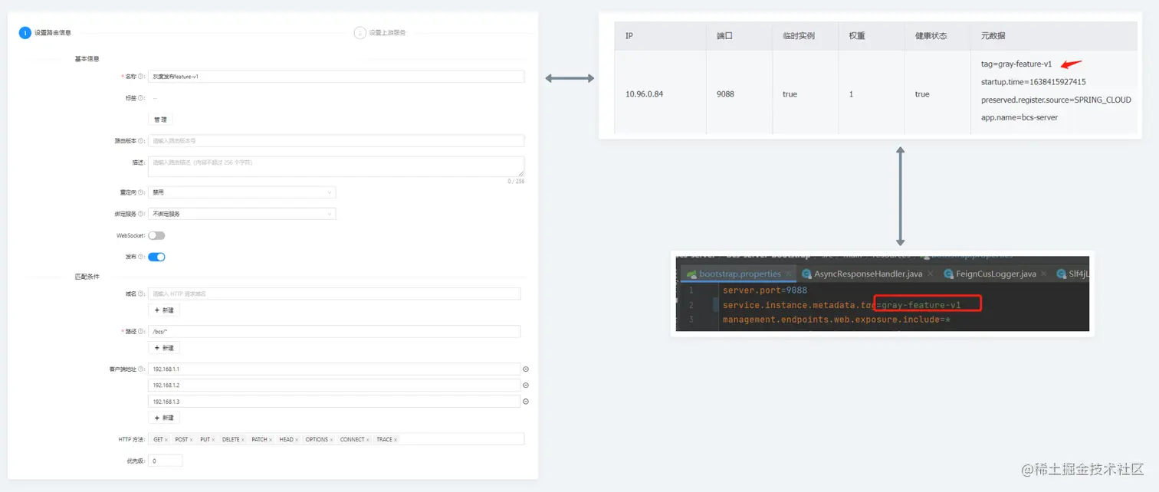Viewport: 1159px width, 492px height.
Task: Click the help icon beside 重定向 label
Action: coord(140,192)
